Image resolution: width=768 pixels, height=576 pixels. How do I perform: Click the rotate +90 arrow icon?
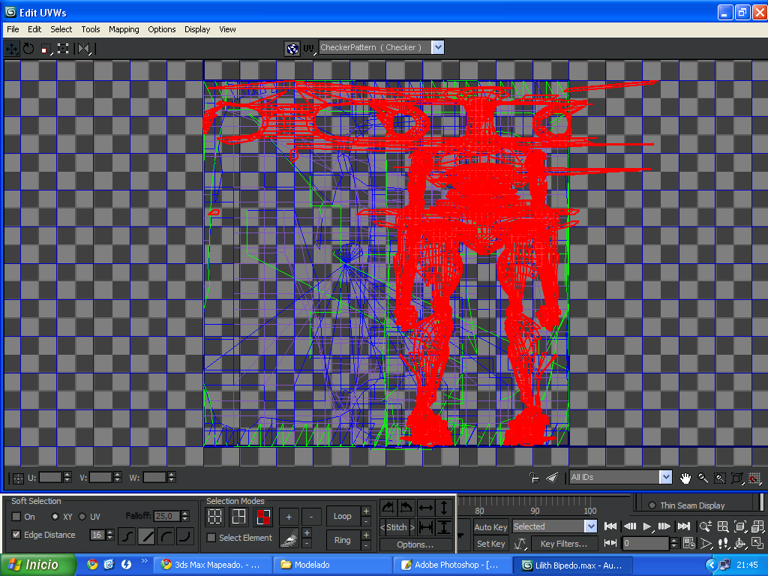coord(388,508)
